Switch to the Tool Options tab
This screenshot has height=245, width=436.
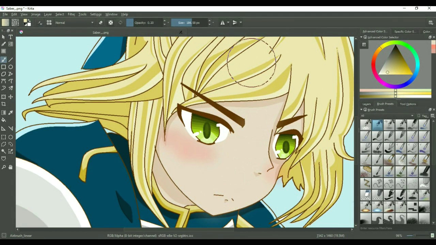(x=408, y=104)
